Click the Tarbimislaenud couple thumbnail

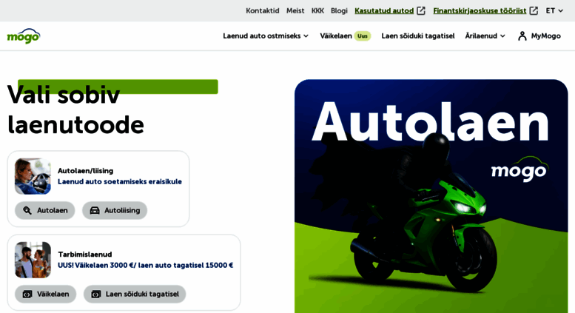[x=33, y=260]
